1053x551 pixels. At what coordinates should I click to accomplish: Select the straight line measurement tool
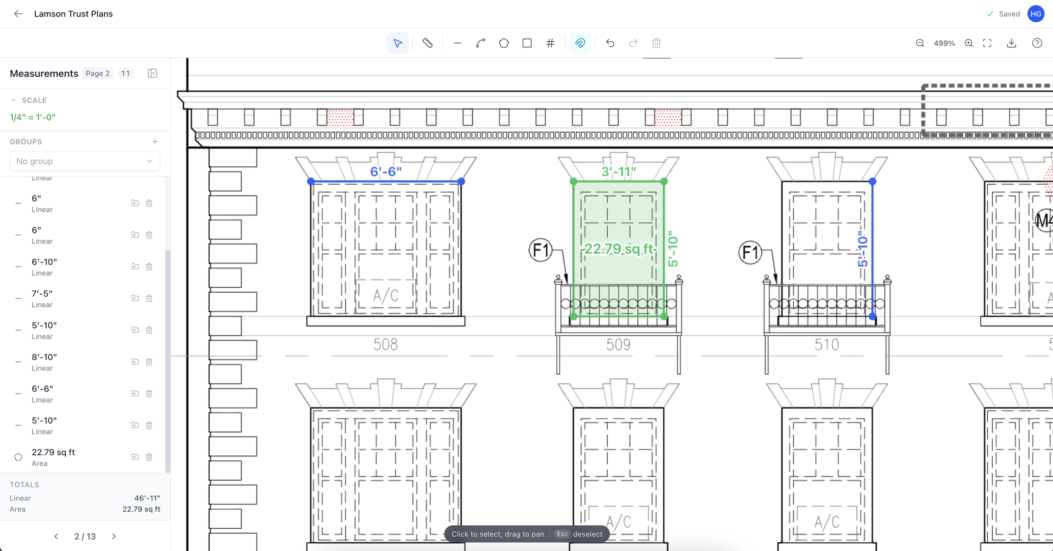(x=457, y=43)
